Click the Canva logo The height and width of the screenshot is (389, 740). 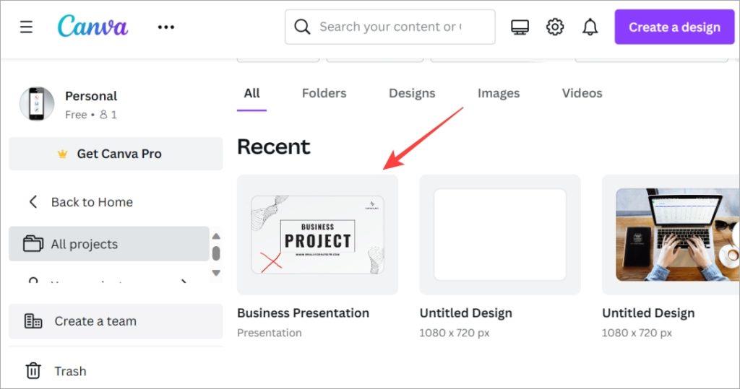(x=92, y=26)
